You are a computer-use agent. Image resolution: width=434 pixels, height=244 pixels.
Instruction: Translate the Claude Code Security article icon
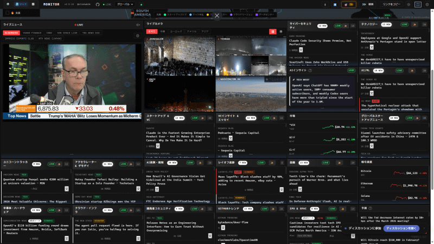pyautogui.click(x=301, y=50)
